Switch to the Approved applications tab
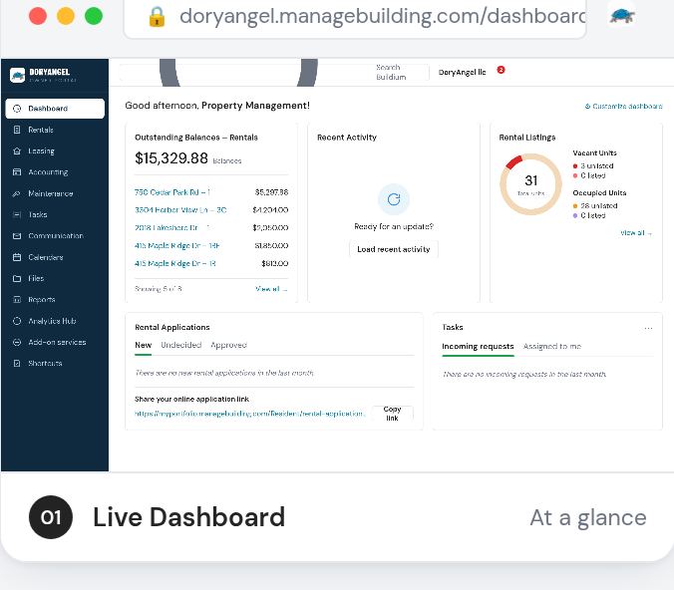The height and width of the screenshot is (590, 674). [x=228, y=345]
